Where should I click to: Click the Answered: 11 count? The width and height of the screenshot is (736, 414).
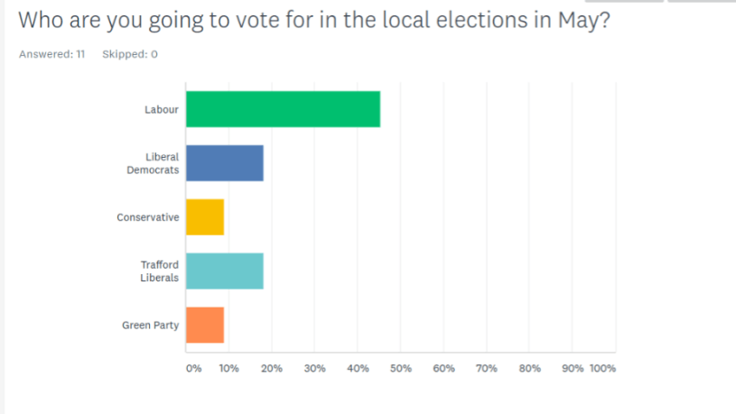pyautogui.click(x=51, y=54)
